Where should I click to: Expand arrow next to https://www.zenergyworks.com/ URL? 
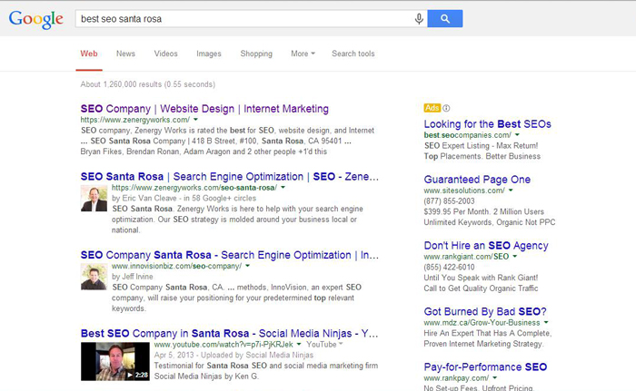tap(195, 120)
